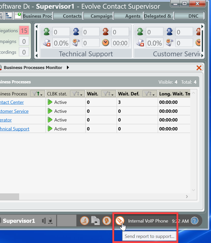Image resolution: width=211 pixels, height=243 pixels.
Task: Click the horizontal scrollbar thumb in table
Action: pyautogui.click(x=9, y=196)
